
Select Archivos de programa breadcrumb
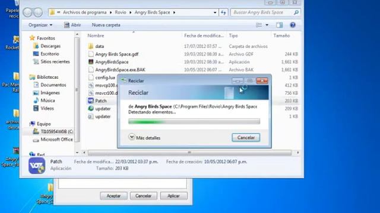click(84, 12)
